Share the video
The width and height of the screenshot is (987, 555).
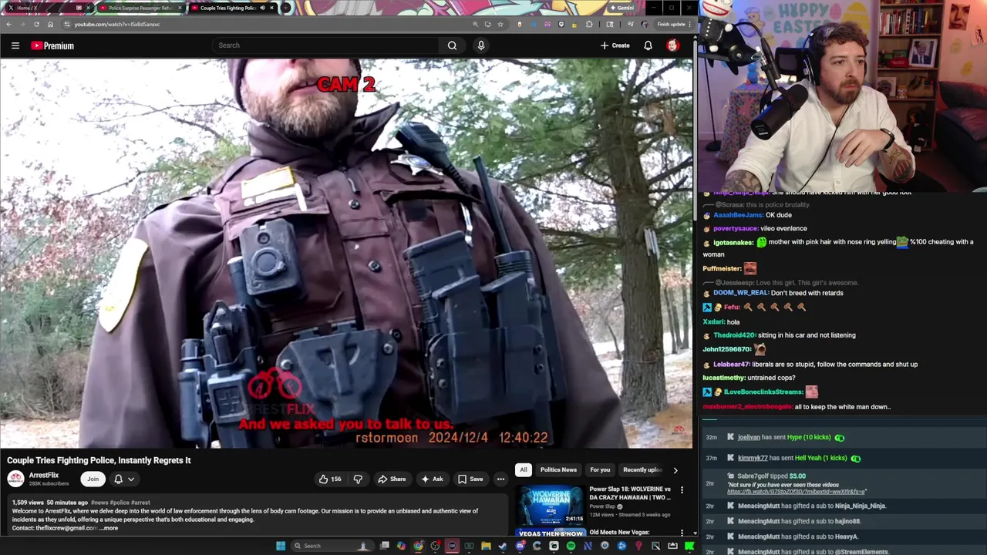point(392,479)
